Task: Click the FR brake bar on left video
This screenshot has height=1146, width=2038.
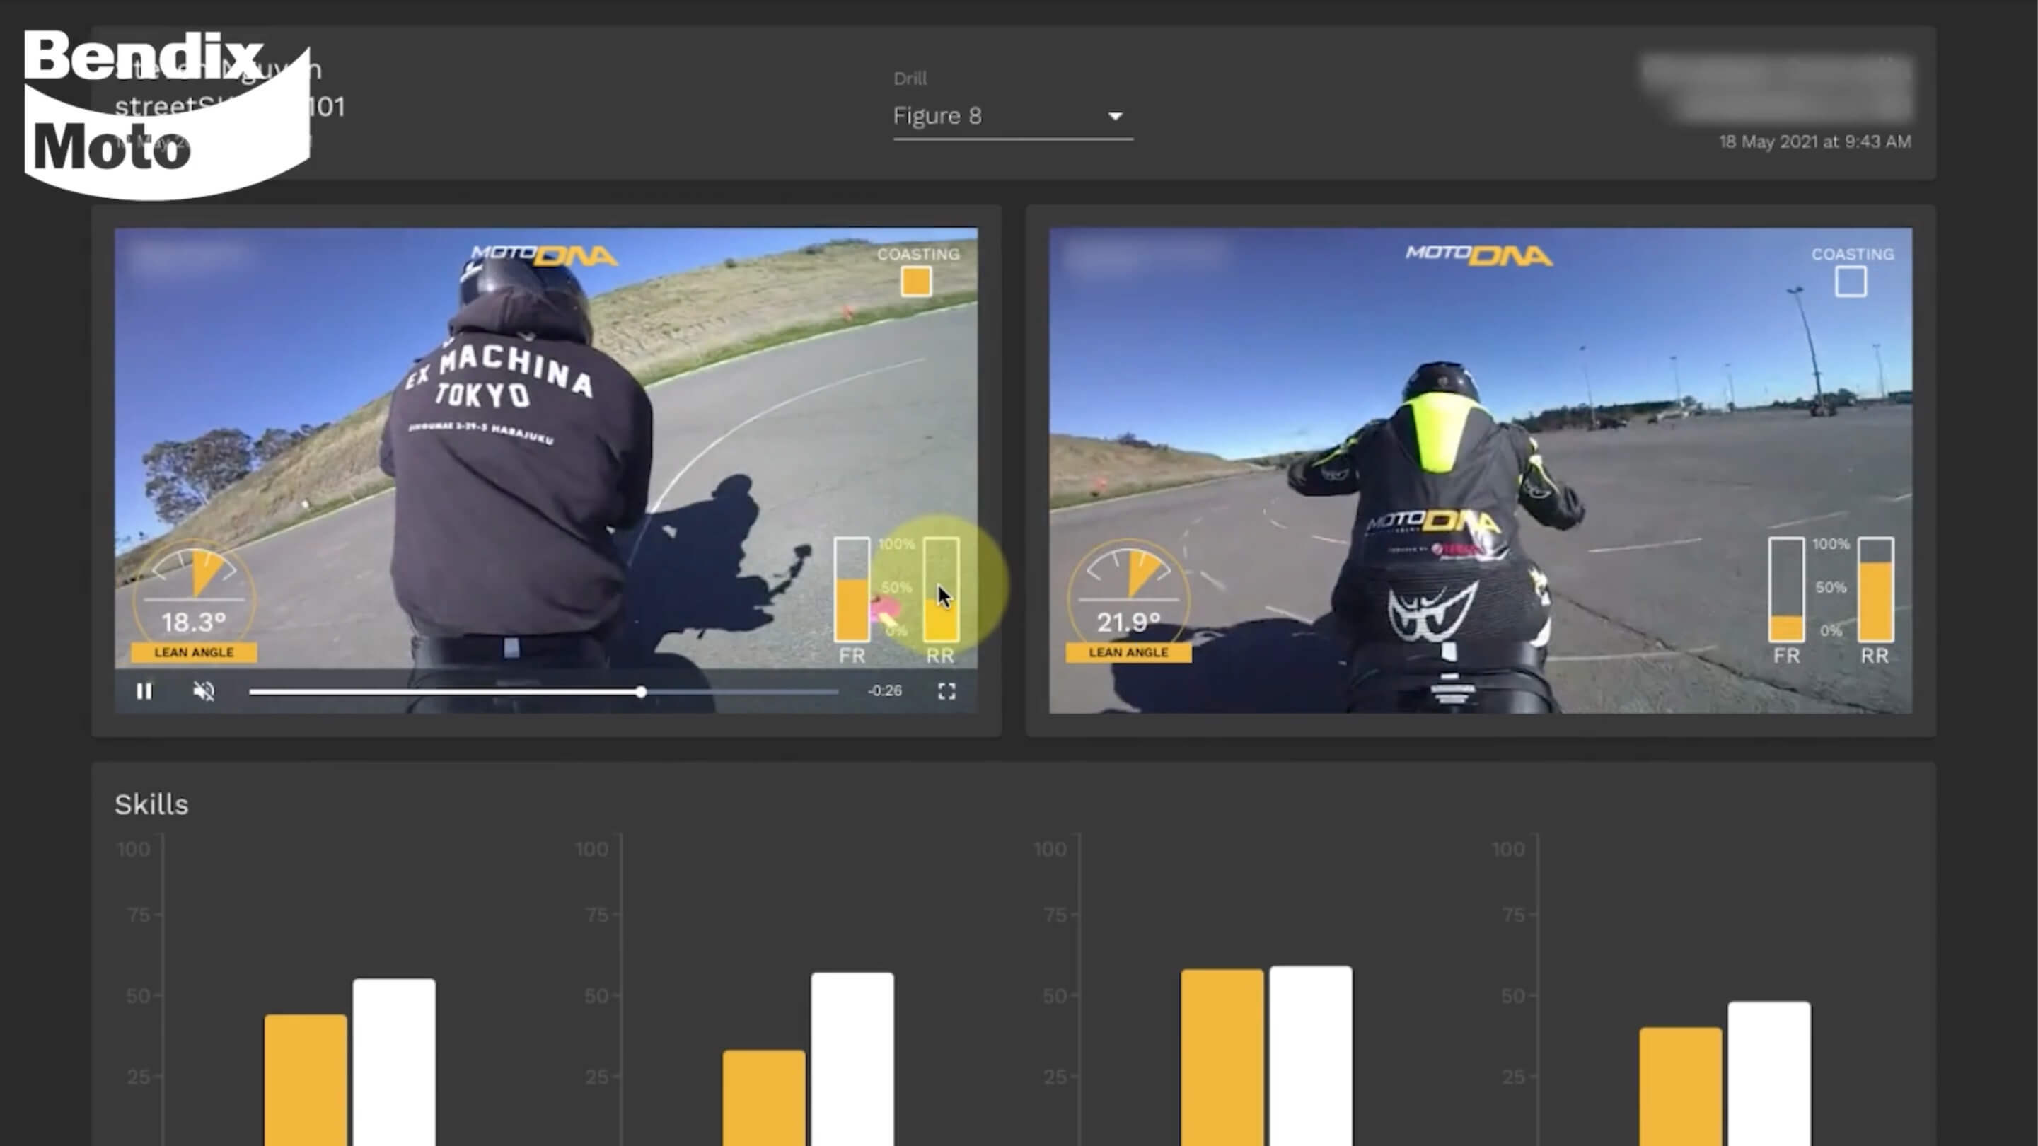Action: pos(851,591)
